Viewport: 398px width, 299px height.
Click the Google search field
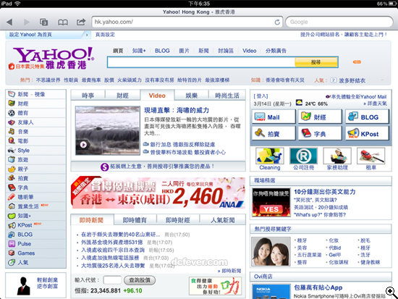pyautogui.click(x=339, y=22)
